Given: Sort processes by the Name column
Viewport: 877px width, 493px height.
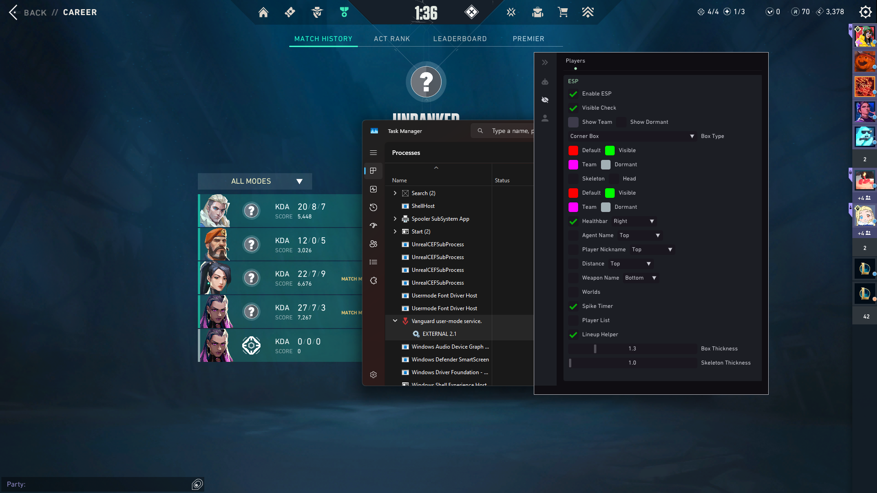Looking at the screenshot, I should pyautogui.click(x=399, y=180).
